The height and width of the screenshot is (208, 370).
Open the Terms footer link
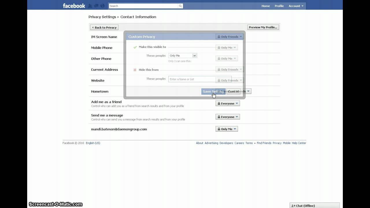(249, 143)
